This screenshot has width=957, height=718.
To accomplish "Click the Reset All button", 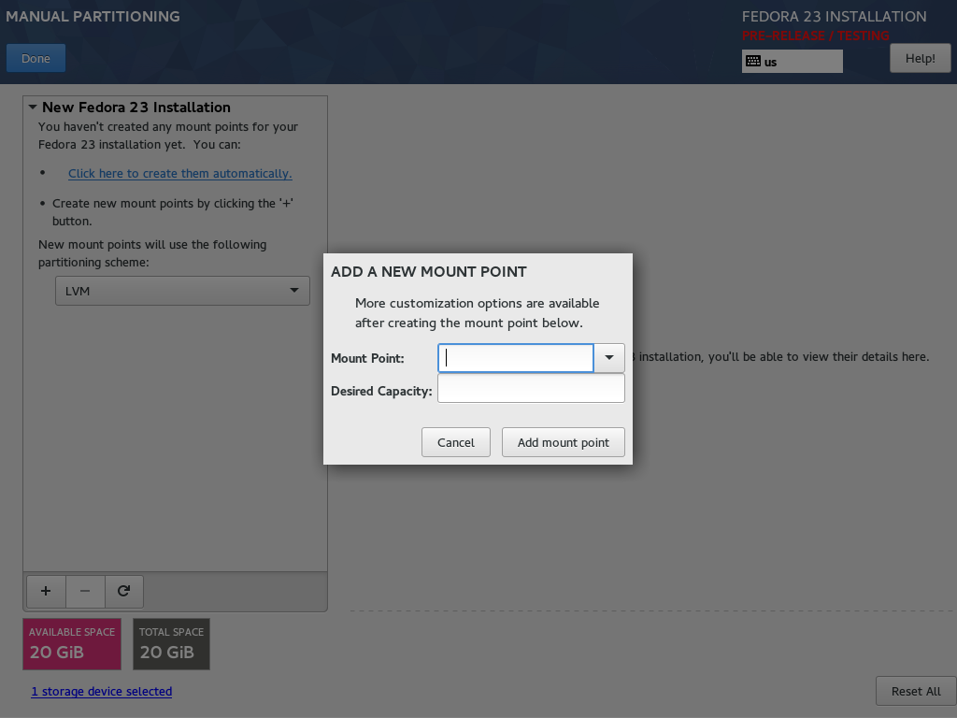I will 916,691.
